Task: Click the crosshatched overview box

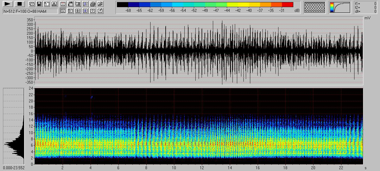Action: coord(315,7)
